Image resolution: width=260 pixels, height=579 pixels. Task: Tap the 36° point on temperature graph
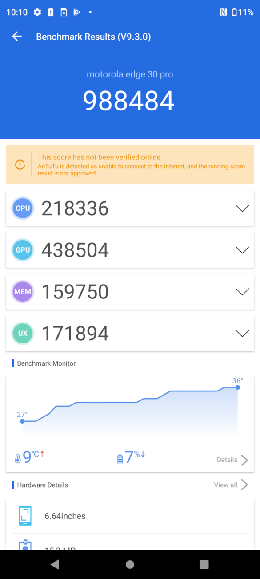click(x=238, y=387)
